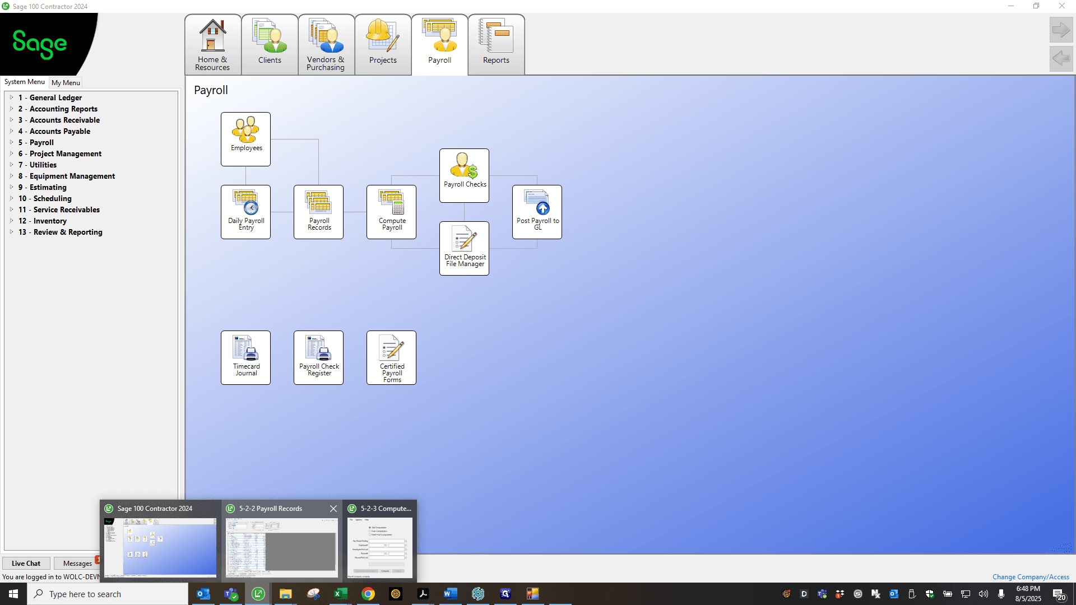Screen dimensions: 1076x605
Task: Select the System Menu tab
Action: (25, 82)
